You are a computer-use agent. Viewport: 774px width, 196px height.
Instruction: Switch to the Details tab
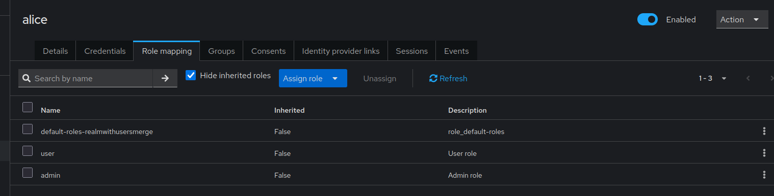(55, 51)
